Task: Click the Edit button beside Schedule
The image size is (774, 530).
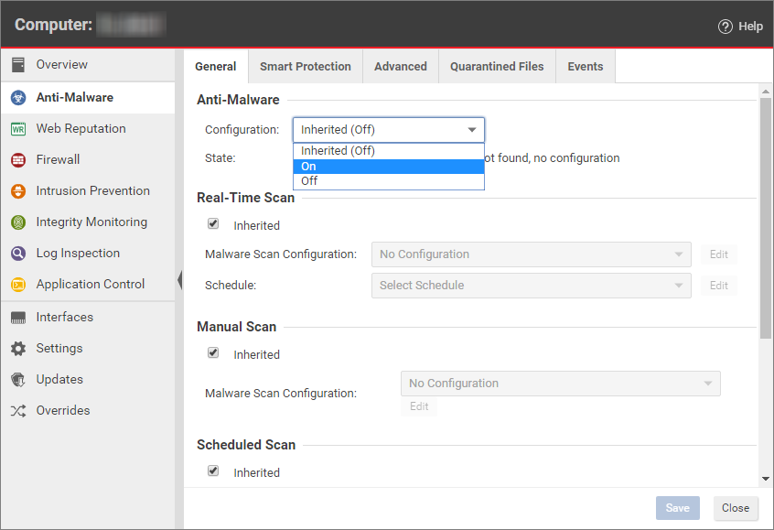Action: coord(718,285)
